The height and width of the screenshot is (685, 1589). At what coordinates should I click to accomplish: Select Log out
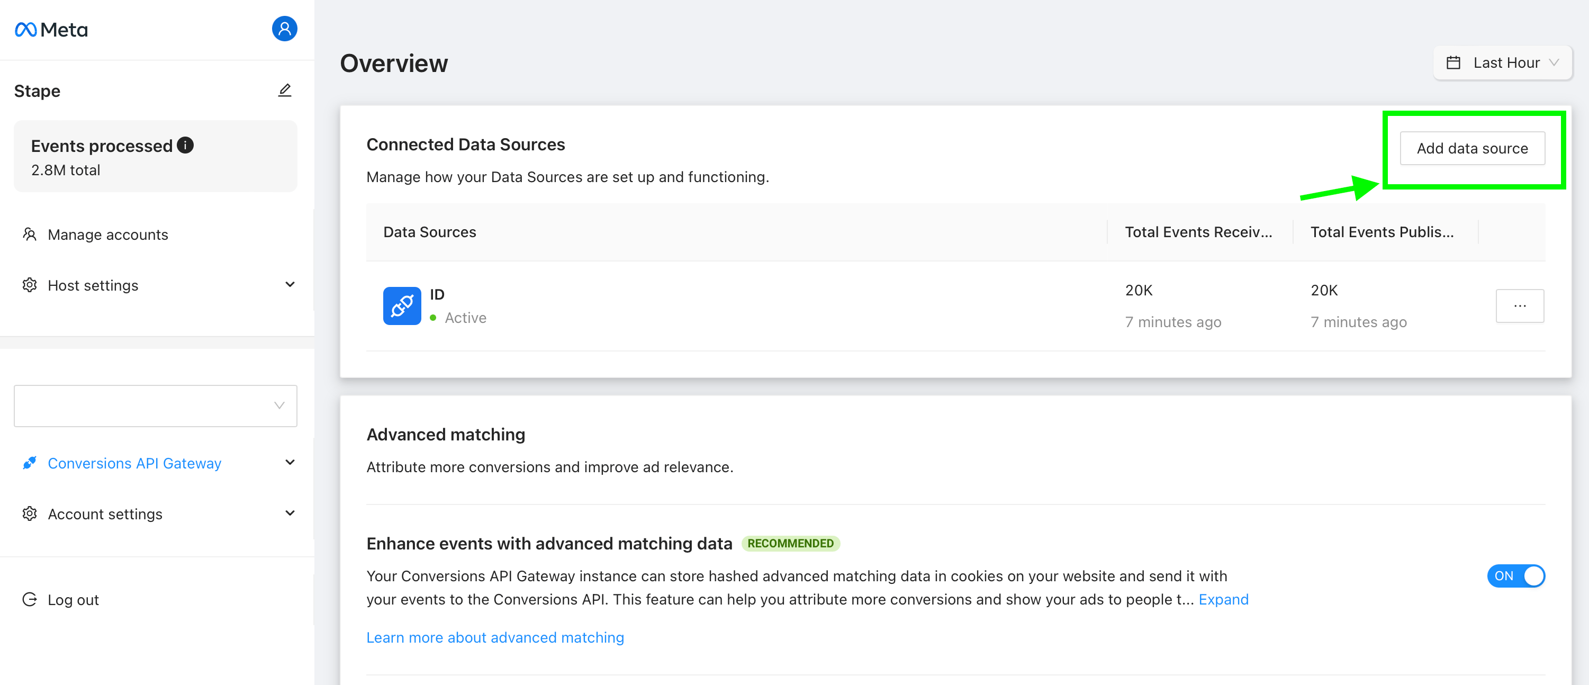pyautogui.click(x=74, y=600)
